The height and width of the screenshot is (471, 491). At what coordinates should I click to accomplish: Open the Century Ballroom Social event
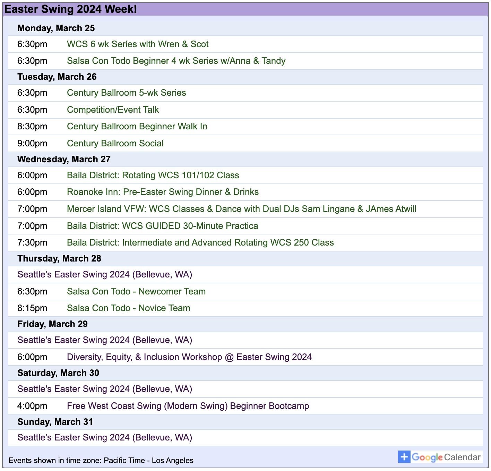click(115, 143)
